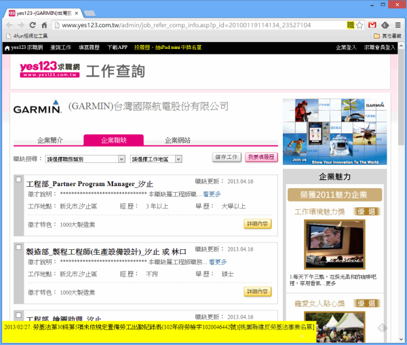Open the browser home page icon
Screen dimensions: 407x345
pyautogui.click(x=44, y=25)
